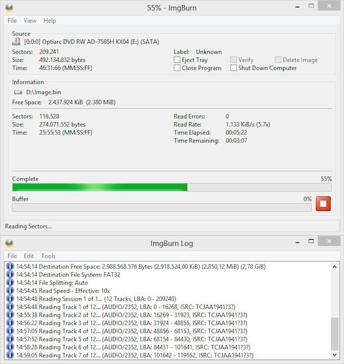
Task: Select log line Reading Track 7 of 12
Action: [x=135, y=355]
